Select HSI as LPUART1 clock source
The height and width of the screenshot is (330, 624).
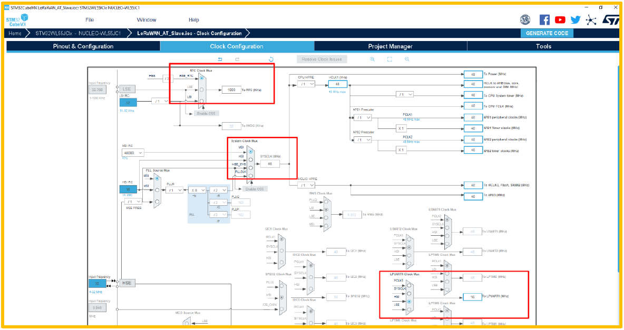(x=409, y=302)
